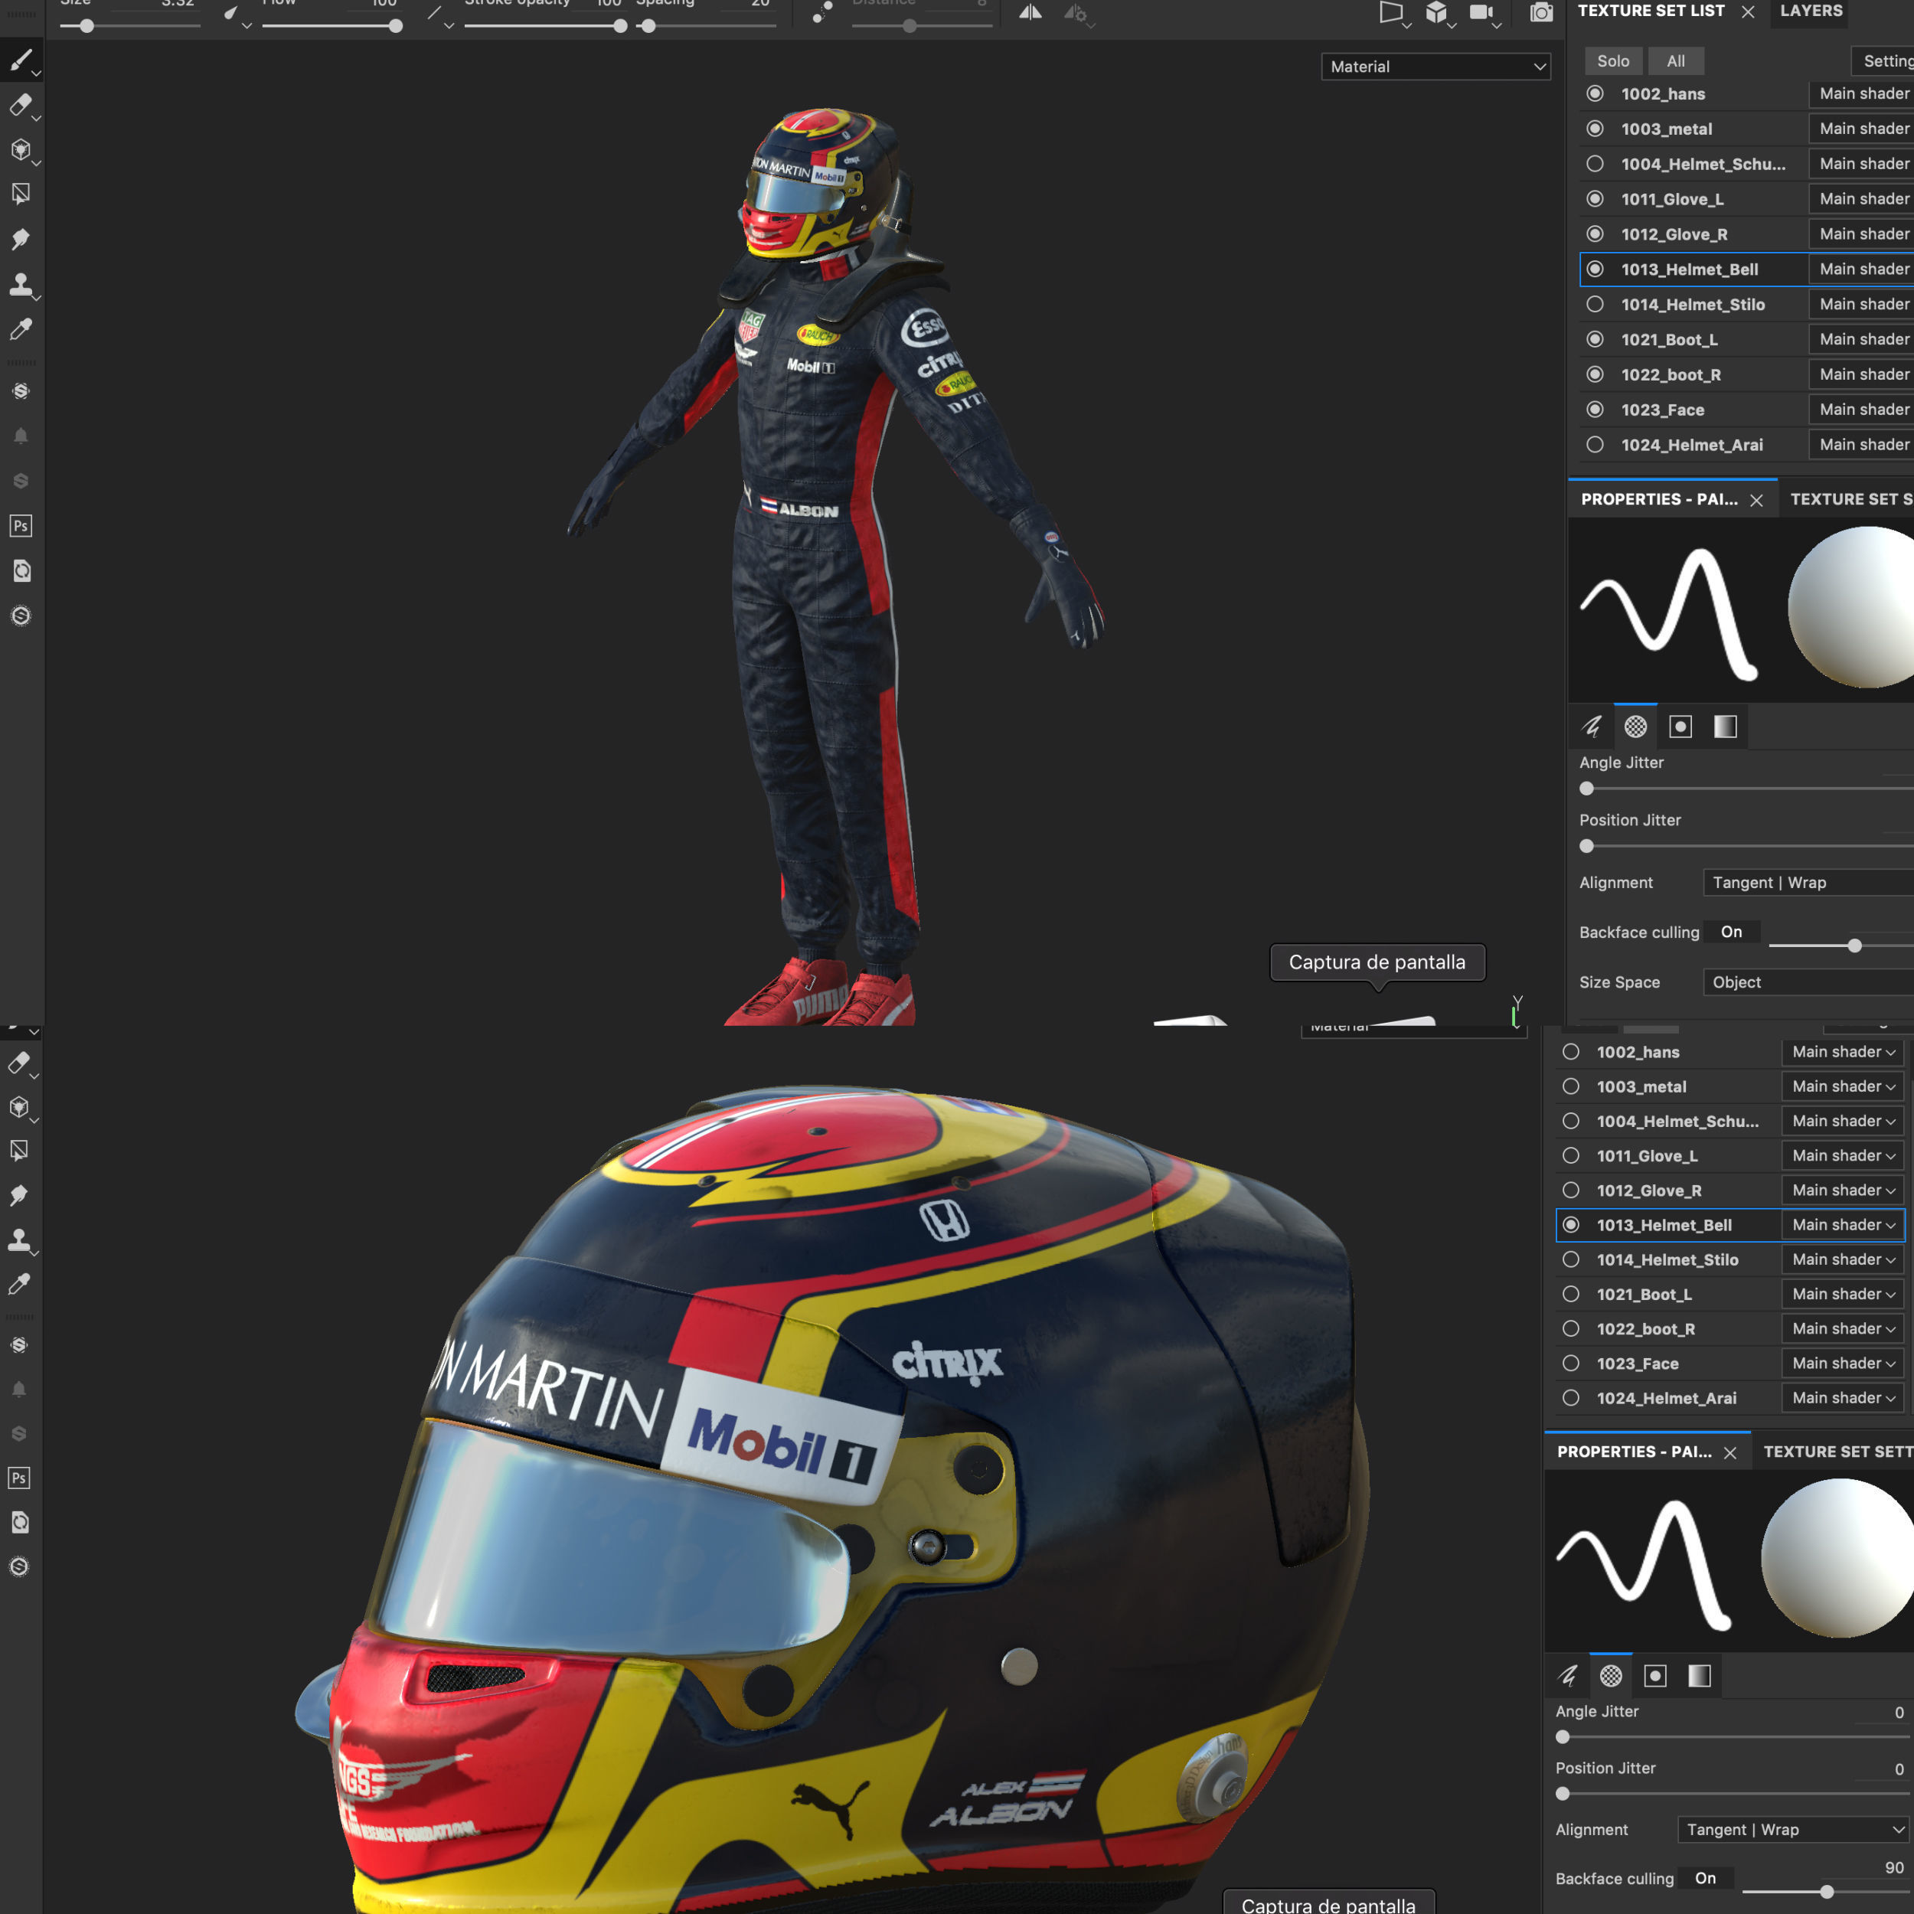1914x1914 pixels.
Task: Click the perspective view icon in top toolbar
Action: tap(1392, 13)
